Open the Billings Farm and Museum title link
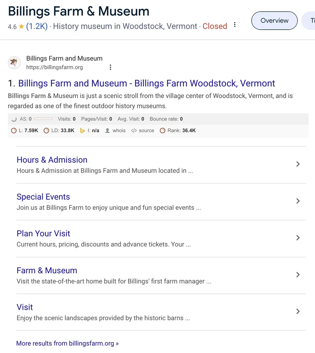This screenshot has height=353, width=315. pyautogui.click(x=146, y=83)
